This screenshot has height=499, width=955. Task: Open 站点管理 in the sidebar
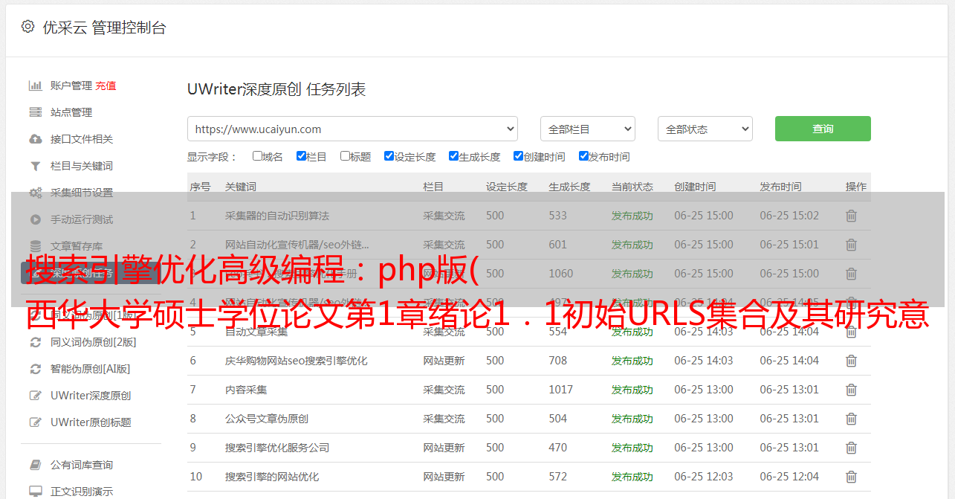(x=71, y=112)
